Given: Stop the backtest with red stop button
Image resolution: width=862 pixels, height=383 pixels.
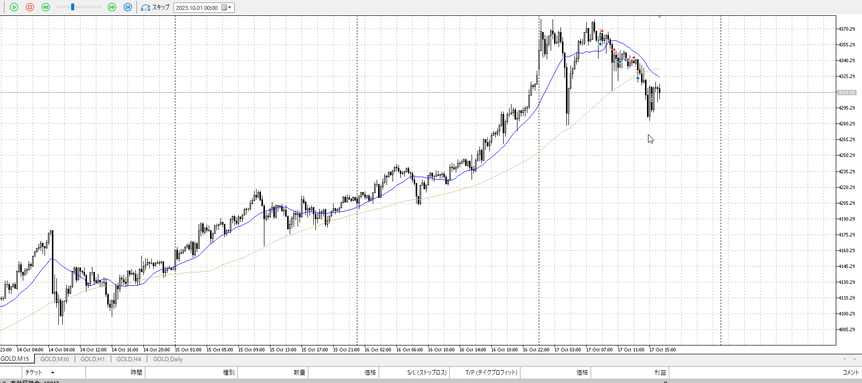Looking at the screenshot, I should (x=30, y=7).
